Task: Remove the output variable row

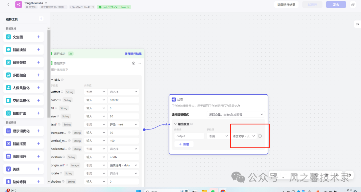Action: (260, 136)
